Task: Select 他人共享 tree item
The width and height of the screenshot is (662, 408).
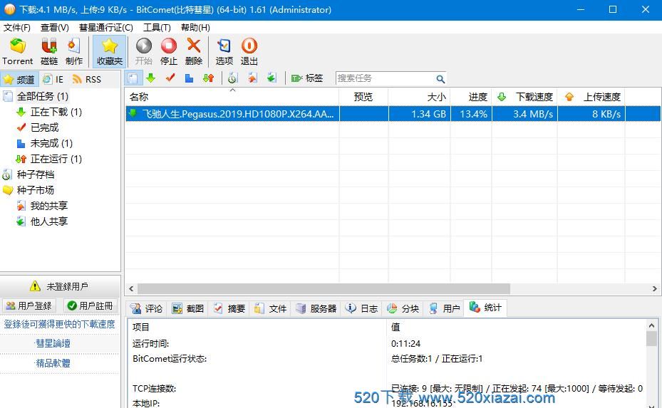Action: pyautogui.click(x=48, y=221)
